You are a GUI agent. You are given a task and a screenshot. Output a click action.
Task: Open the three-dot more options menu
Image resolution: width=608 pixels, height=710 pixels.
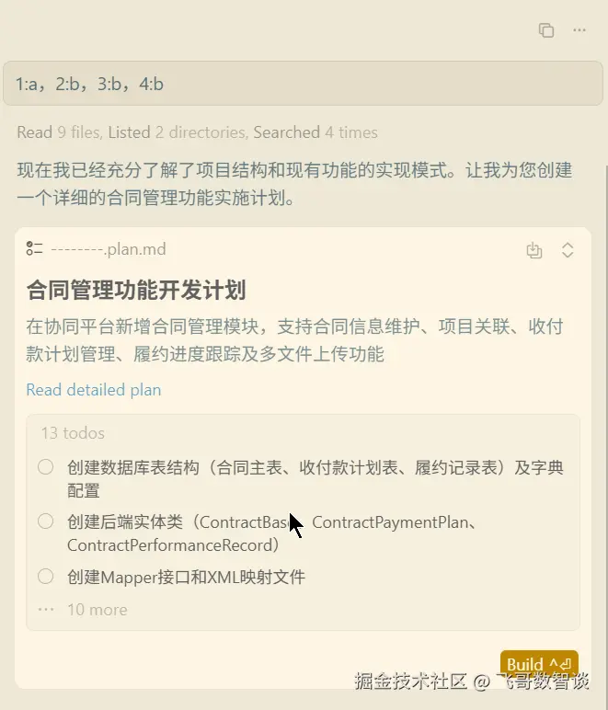579,29
